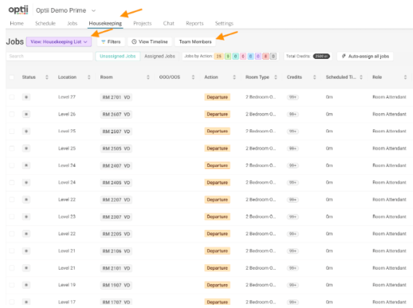Open the Team Members panel
This screenshot has height=308, width=413.
pos(195,41)
